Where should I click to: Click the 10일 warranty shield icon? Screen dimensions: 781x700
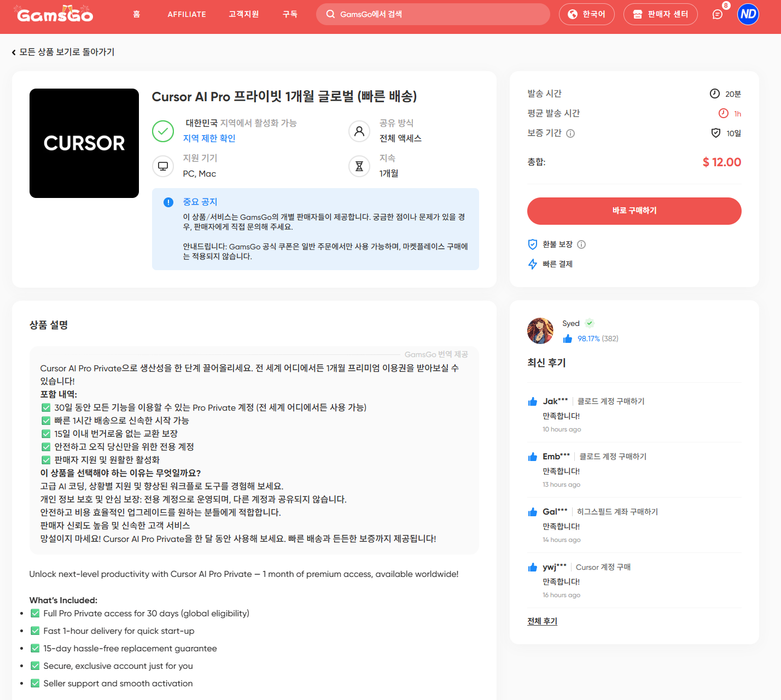pyautogui.click(x=715, y=133)
